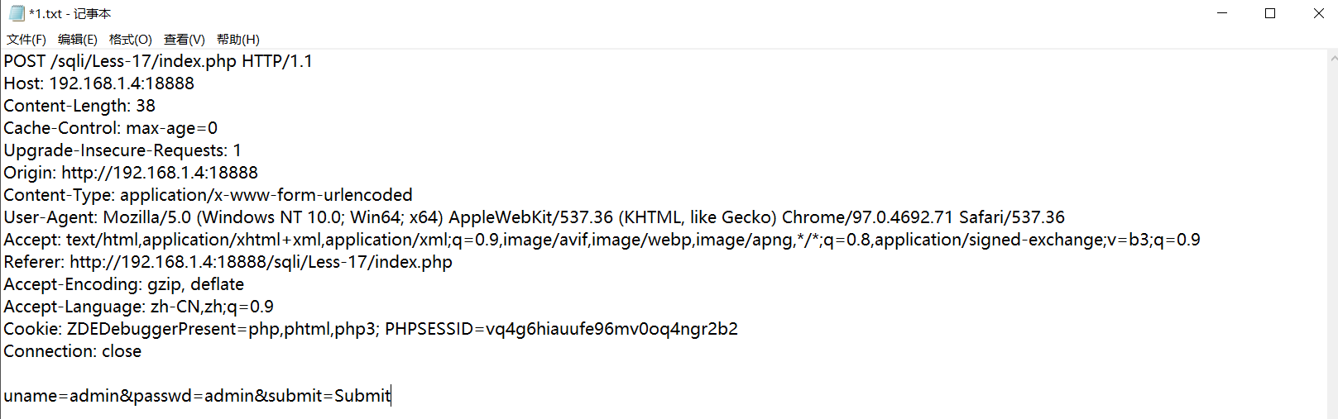Open the 查看(V) menu
Image resolution: width=1338 pixels, height=419 pixels.
tap(185, 40)
